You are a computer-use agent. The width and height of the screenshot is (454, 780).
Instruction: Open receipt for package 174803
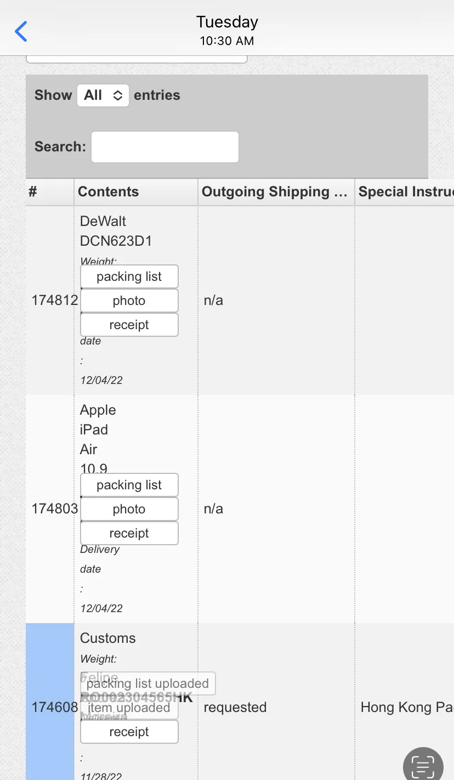coord(129,533)
